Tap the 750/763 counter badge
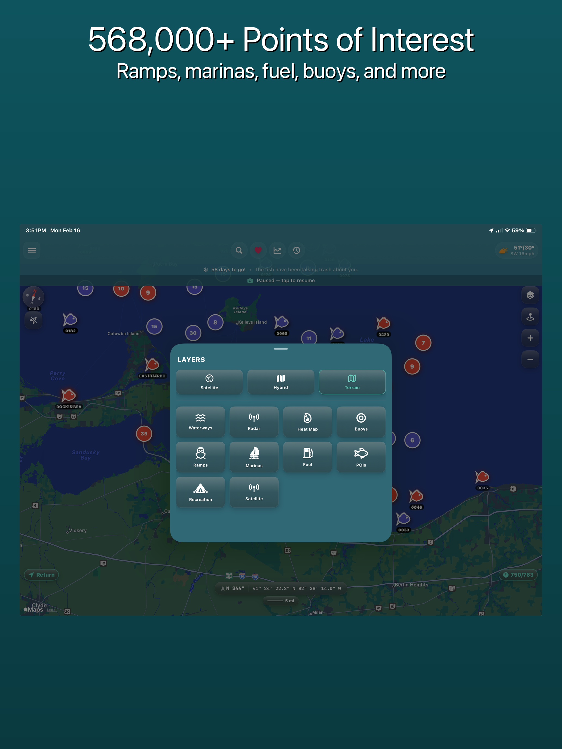562x749 pixels. 518,575
